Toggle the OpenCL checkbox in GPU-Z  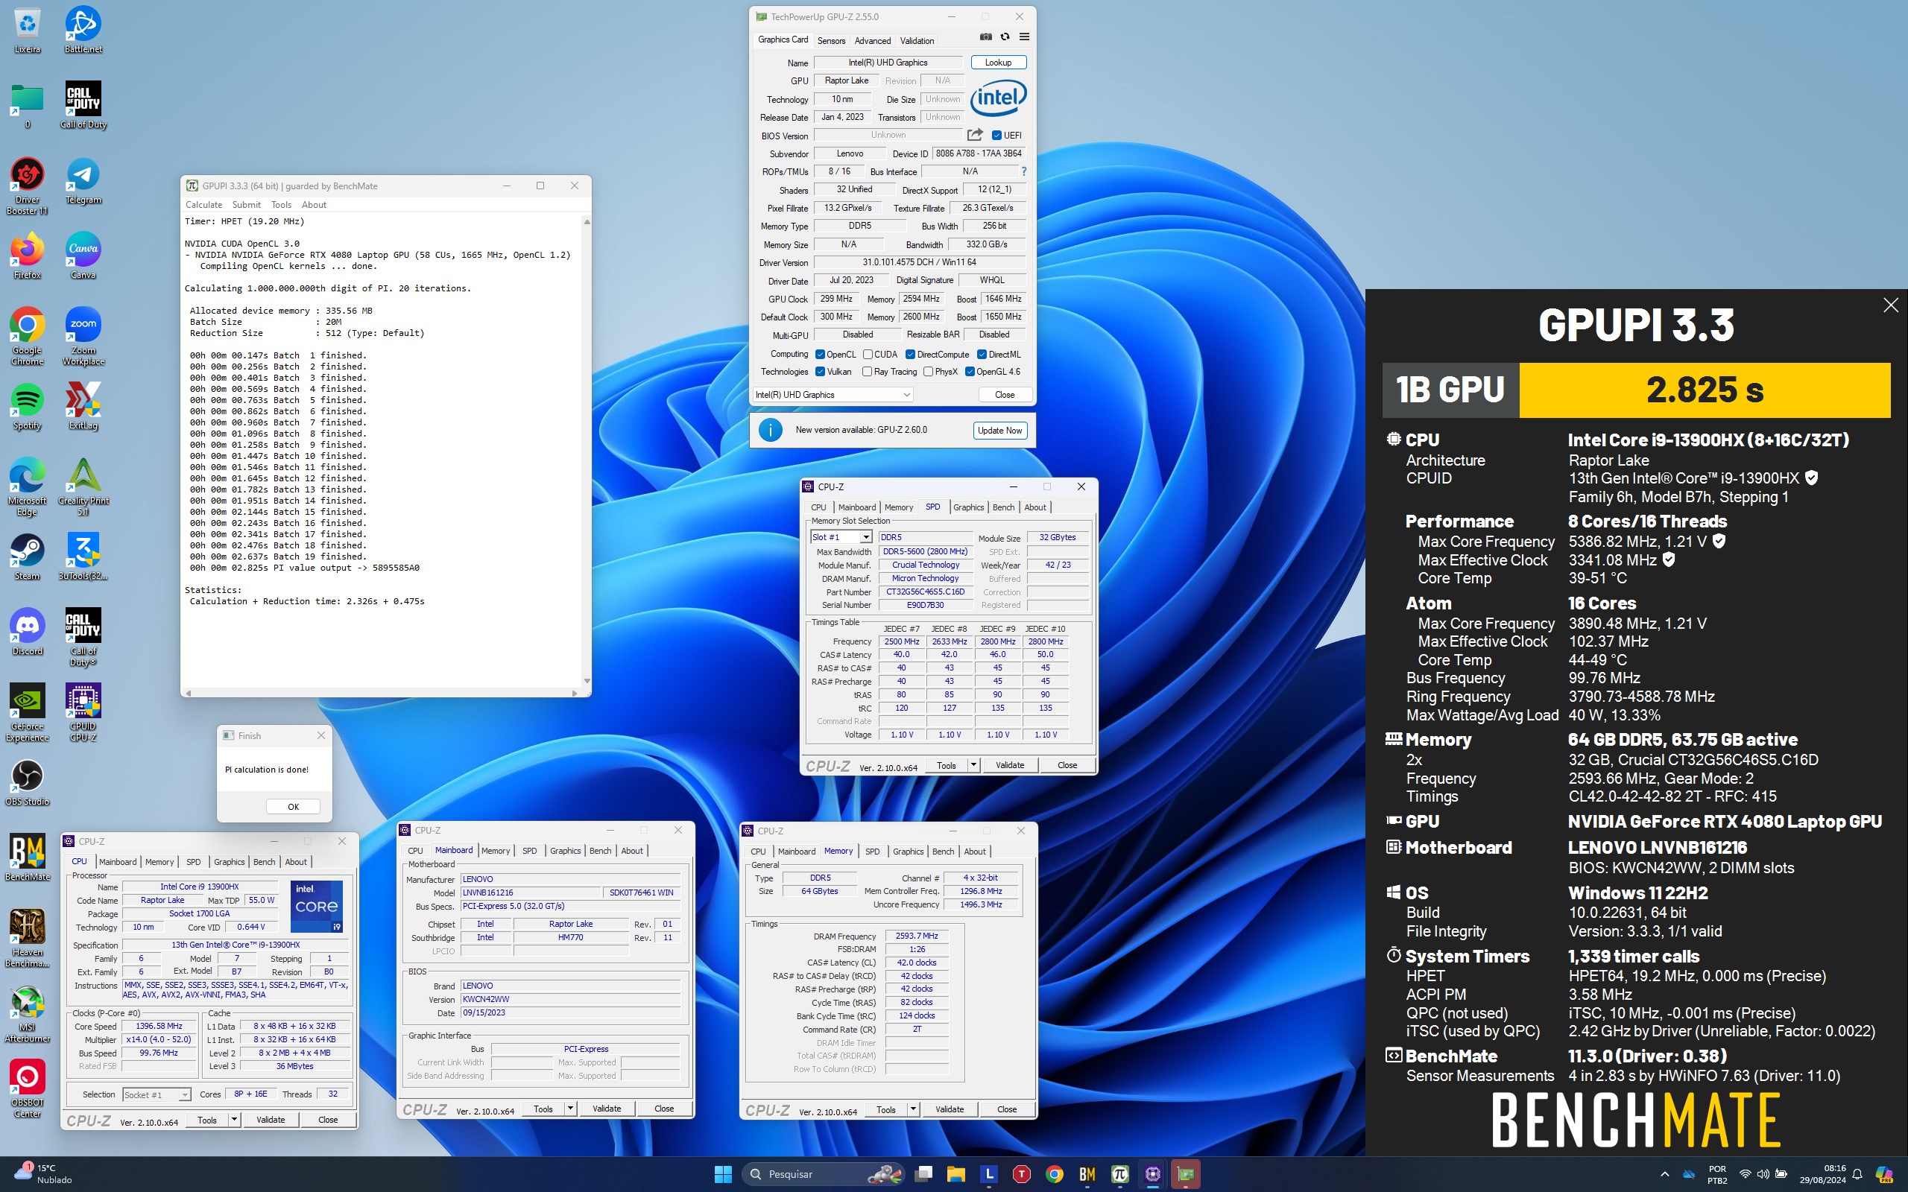pos(820,355)
